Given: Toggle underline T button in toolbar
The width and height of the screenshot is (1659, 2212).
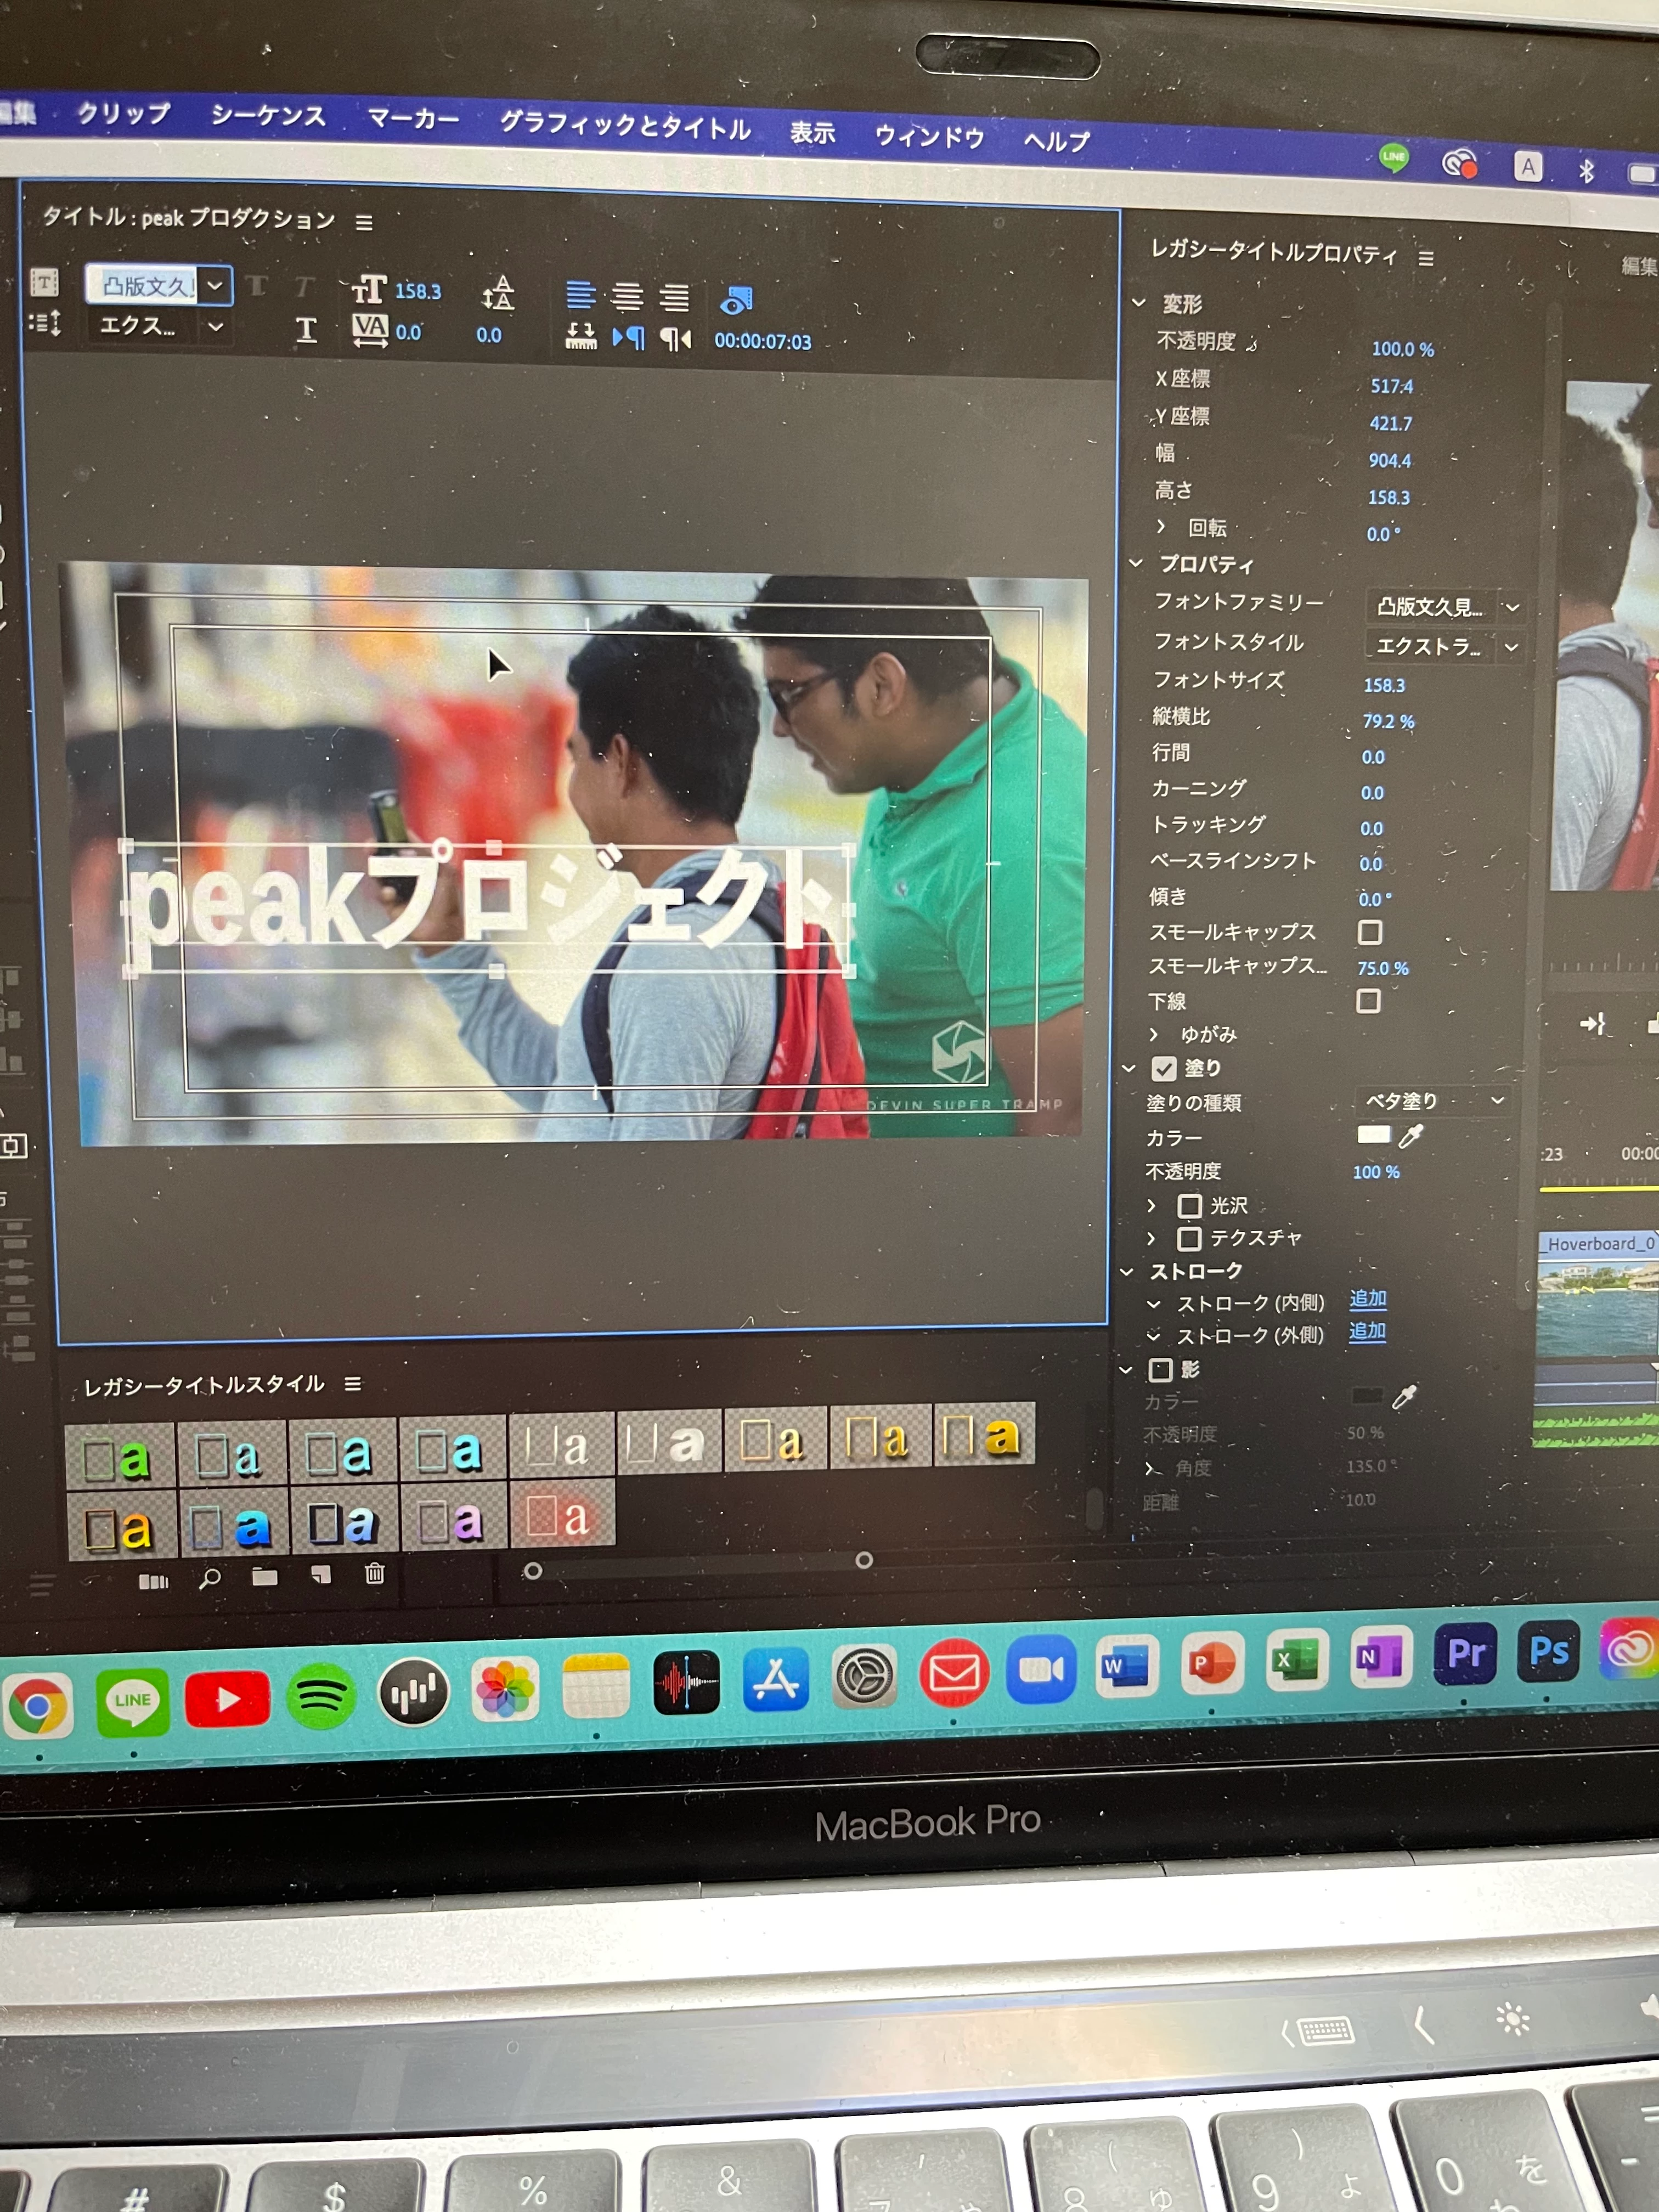Looking at the screenshot, I should point(307,329).
